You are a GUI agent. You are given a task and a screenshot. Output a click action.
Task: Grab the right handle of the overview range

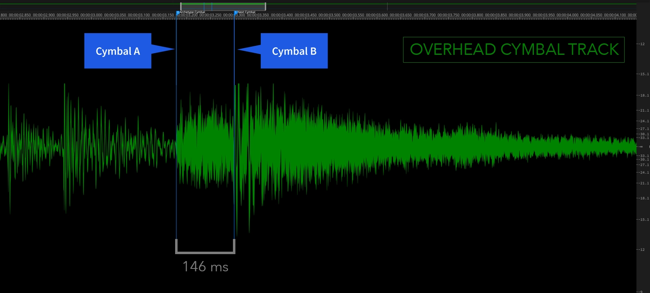point(265,7)
